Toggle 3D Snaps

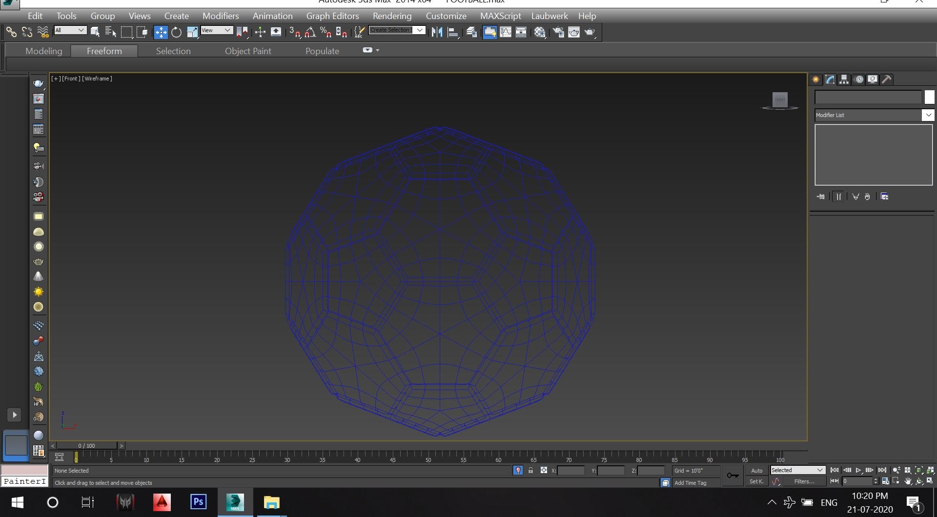pos(294,32)
